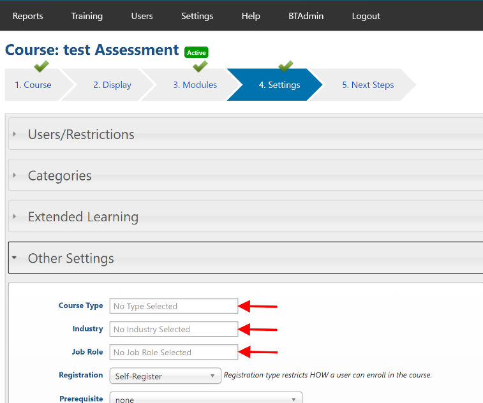Open the Settings top menu
Image resolution: width=483 pixels, height=403 pixels.
[197, 16]
